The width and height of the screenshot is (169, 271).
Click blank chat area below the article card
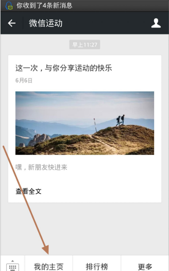coord(85,228)
